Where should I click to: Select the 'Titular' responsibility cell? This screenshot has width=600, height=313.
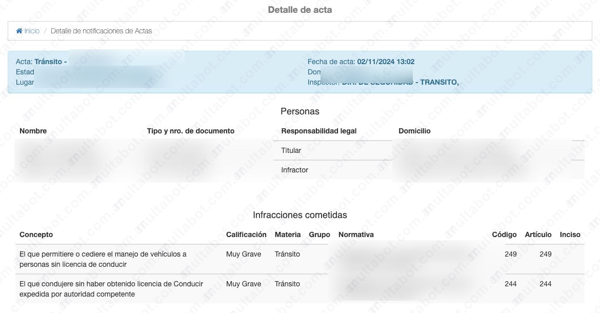pyautogui.click(x=291, y=150)
